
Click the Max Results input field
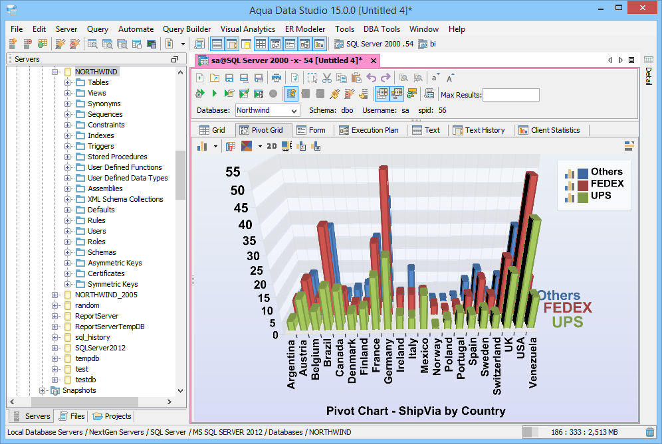[x=511, y=95]
